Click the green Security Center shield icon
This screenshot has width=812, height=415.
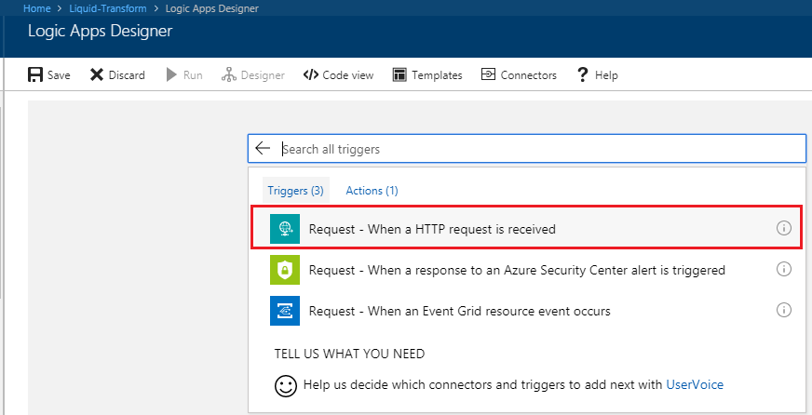pyautogui.click(x=285, y=270)
